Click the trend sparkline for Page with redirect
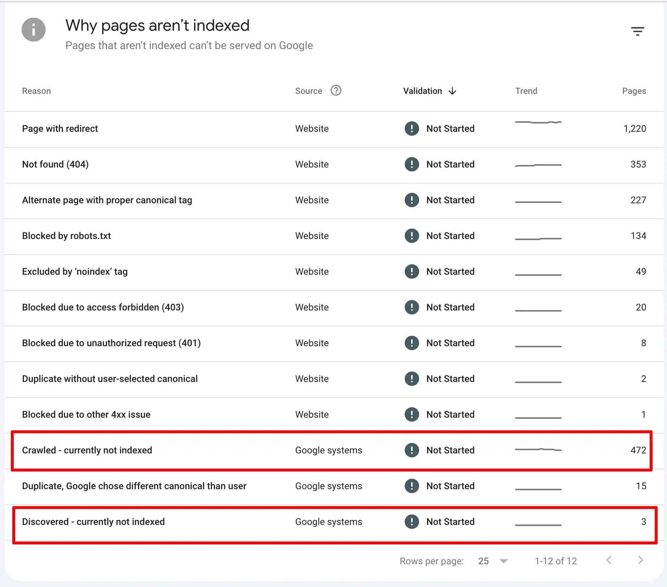Image resolution: width=667 pixels, height=587 pixels. pos(538,122)
